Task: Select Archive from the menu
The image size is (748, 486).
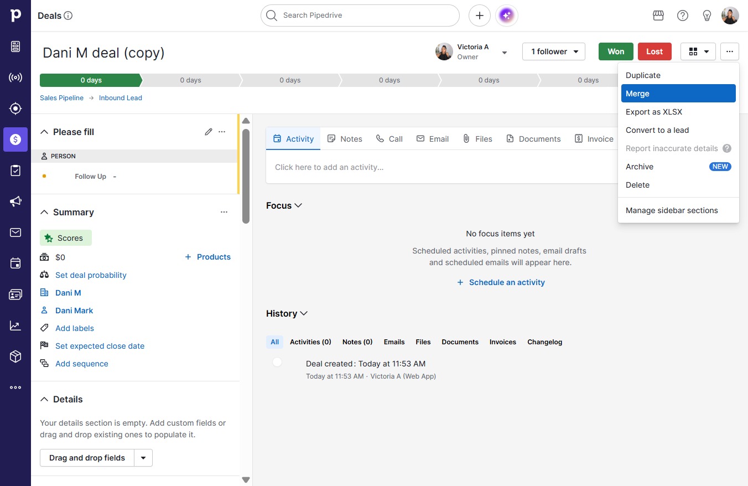Action: [678, 167]
